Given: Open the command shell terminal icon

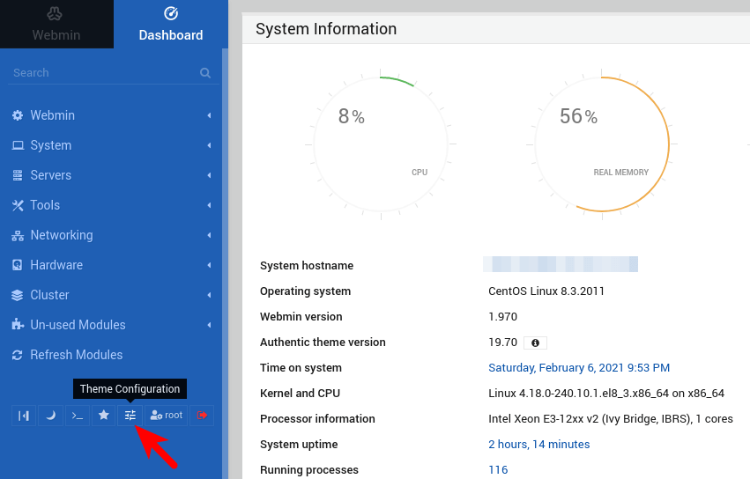Looking at the screenshot, I should pos(78,415).
